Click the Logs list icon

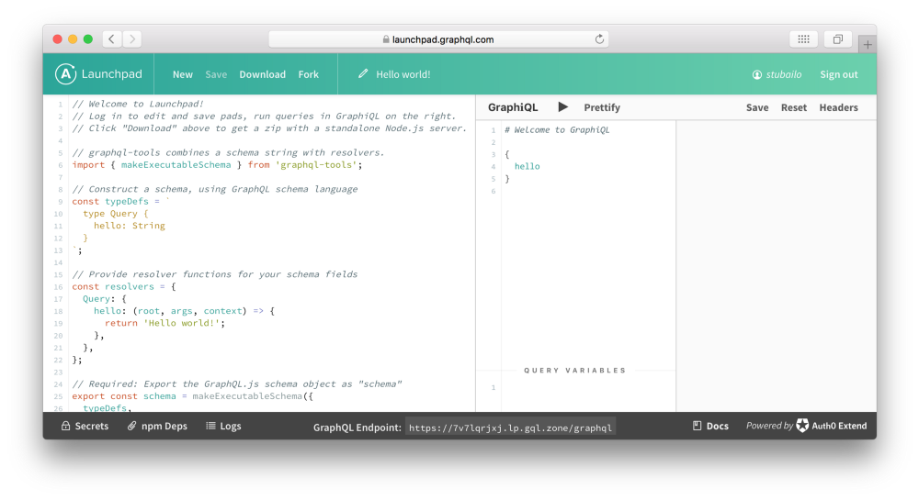211,426
